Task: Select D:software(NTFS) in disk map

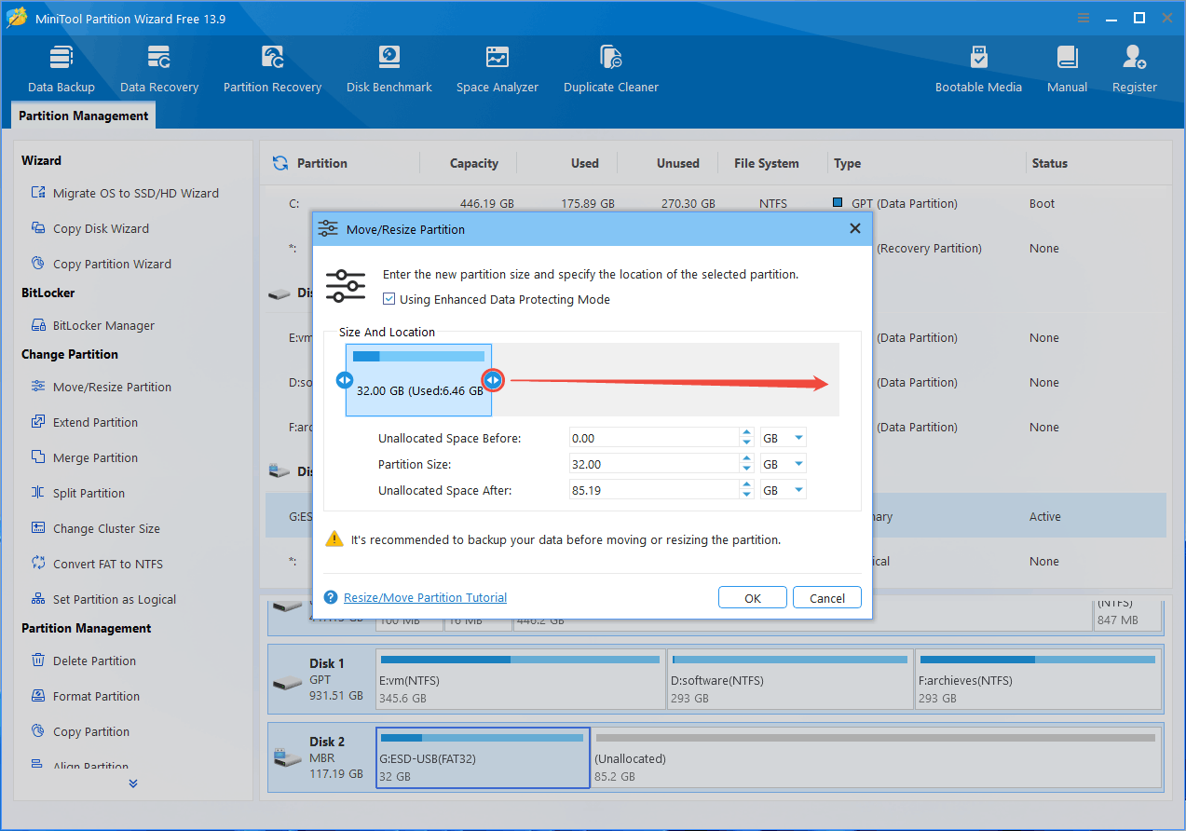Action: coord(790,680)
